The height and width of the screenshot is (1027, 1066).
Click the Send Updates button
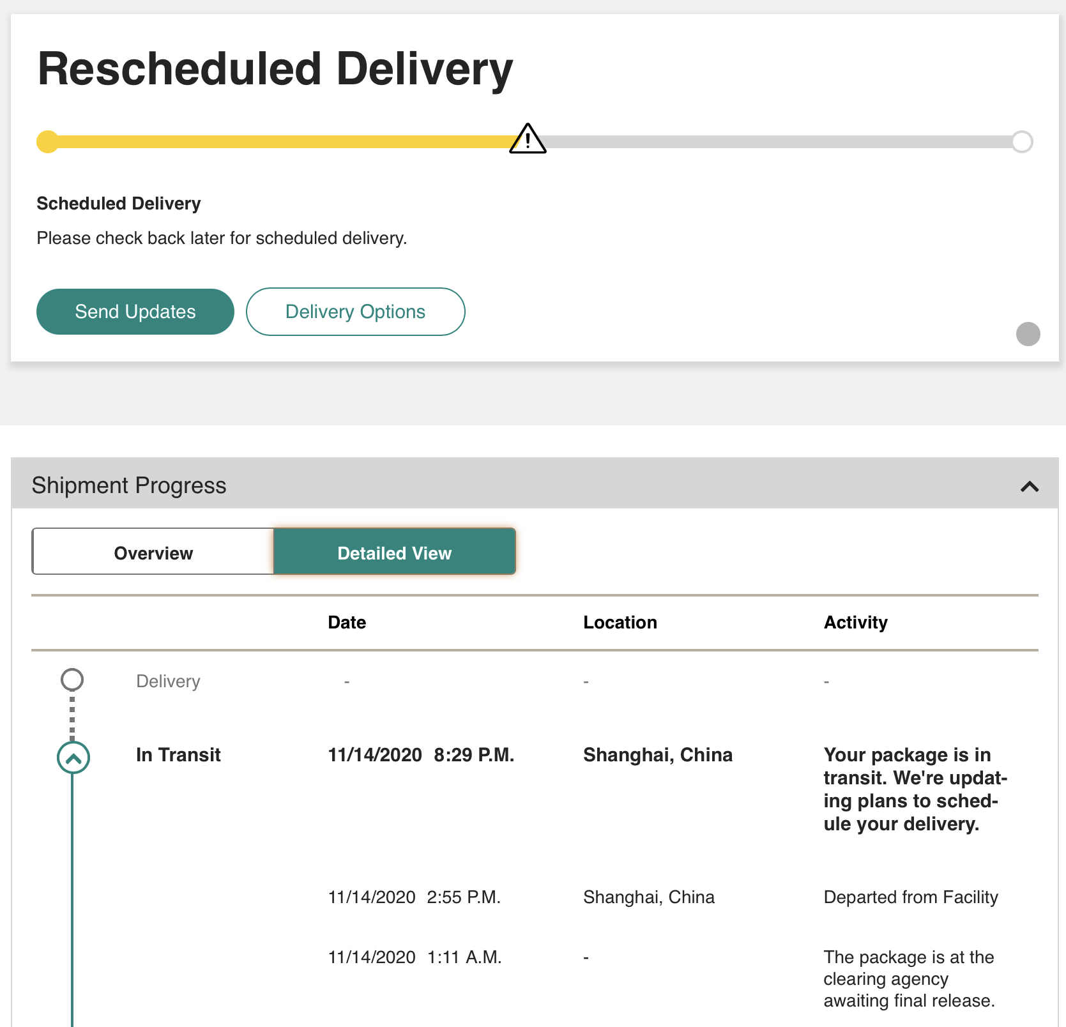point(135,312)
